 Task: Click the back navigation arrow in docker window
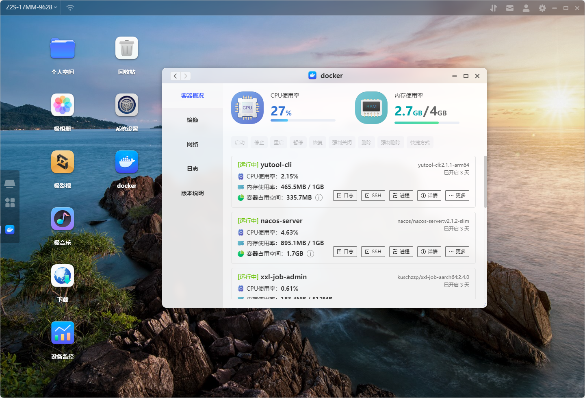point(175,76)
